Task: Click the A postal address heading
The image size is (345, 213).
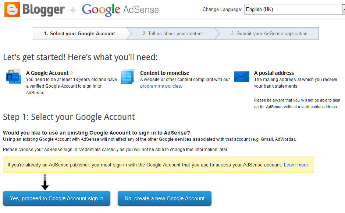Action: (x=274, y=73)
